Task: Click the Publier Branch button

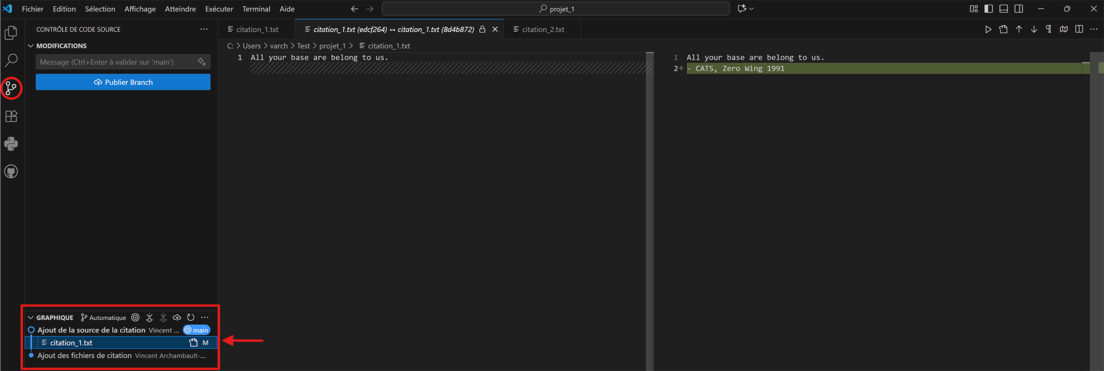Action: click(123, 82)
